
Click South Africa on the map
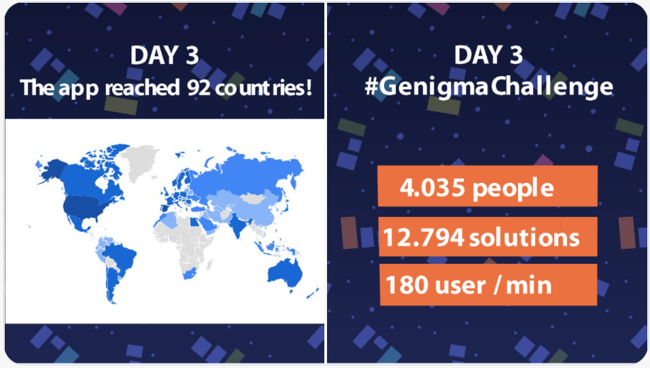click(x=190, y=273)
